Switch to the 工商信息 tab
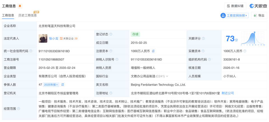Screen dimensions: 269x122 click(8, 15)
